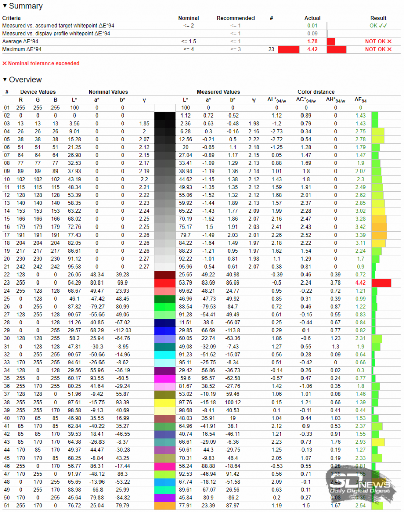The image size is (404, 512).
Task: Click the ΔE value 3.42 in row 16
Action: [x=360, y=227]
